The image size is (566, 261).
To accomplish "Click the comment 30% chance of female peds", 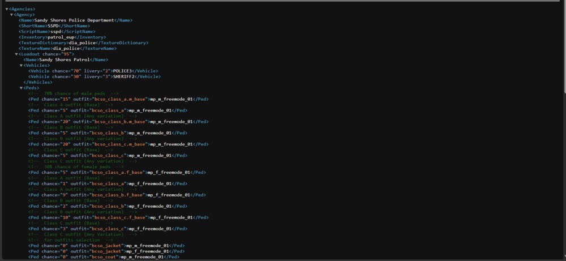I will pyautogui.click(x=76, y=167).
